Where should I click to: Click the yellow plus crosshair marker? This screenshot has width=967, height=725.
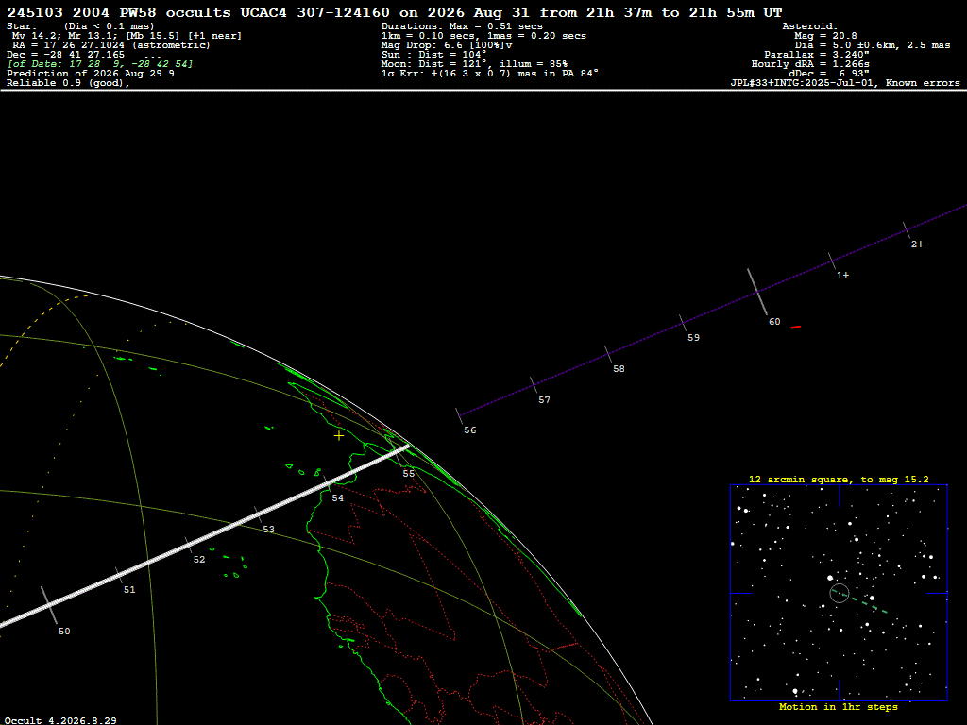coord(339,436)
